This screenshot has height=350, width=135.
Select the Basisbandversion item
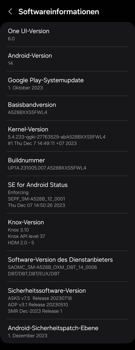[68, 108]
